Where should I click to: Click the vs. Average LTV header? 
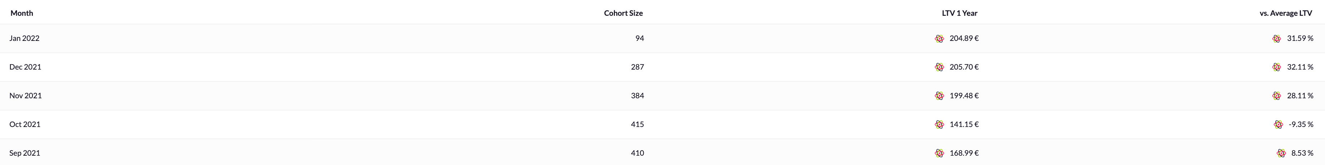1285,13
